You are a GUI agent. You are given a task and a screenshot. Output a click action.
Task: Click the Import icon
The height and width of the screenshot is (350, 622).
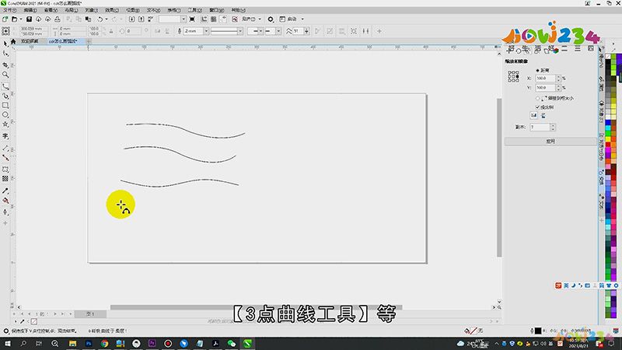point(131,19)
